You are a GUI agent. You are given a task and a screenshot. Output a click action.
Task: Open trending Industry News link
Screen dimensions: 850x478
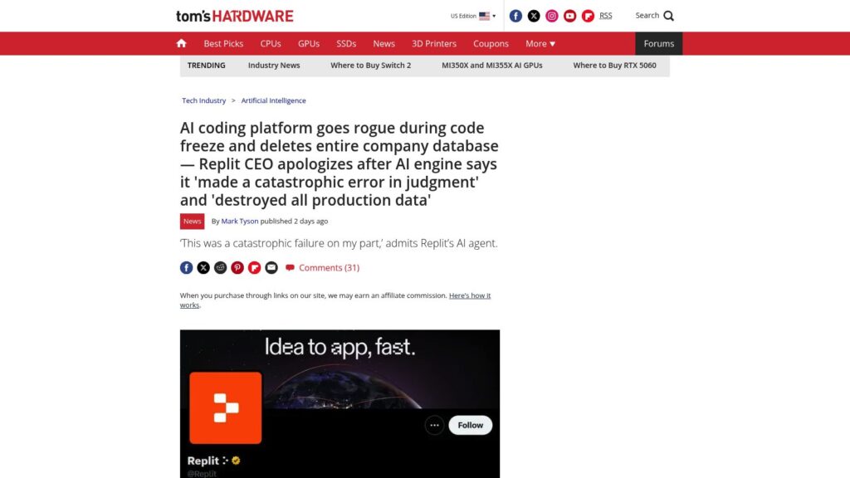click(274, 65)
